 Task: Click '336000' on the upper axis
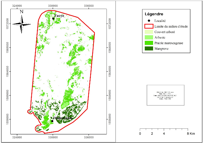click(x=89, y=6)
